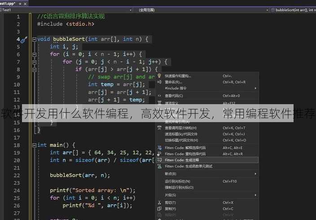Choose Fitten Code: 生成函数单元测试
316x220 pixels.
click(207, 167)
